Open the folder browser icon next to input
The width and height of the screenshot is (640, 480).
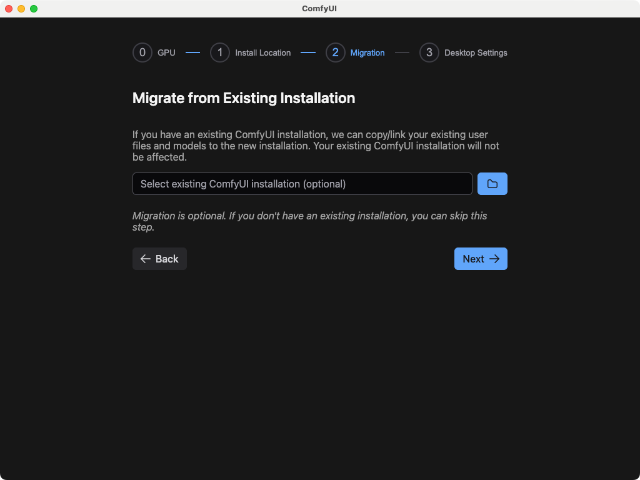[x=492, y=184]
